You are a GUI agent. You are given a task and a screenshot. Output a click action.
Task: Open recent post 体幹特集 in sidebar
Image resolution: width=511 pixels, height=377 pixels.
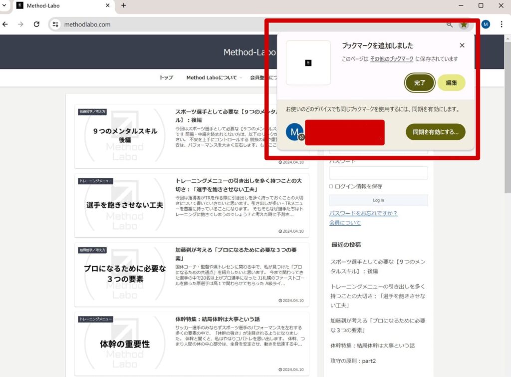pyautogui.click(x=372, y=346)
